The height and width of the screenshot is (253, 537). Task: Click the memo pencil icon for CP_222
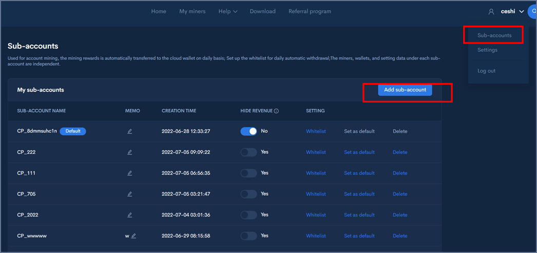(x=130, y=152)
